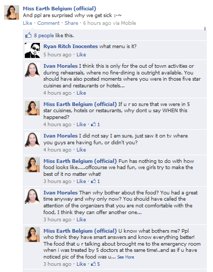Click Comment link under the post

point(49,23)
